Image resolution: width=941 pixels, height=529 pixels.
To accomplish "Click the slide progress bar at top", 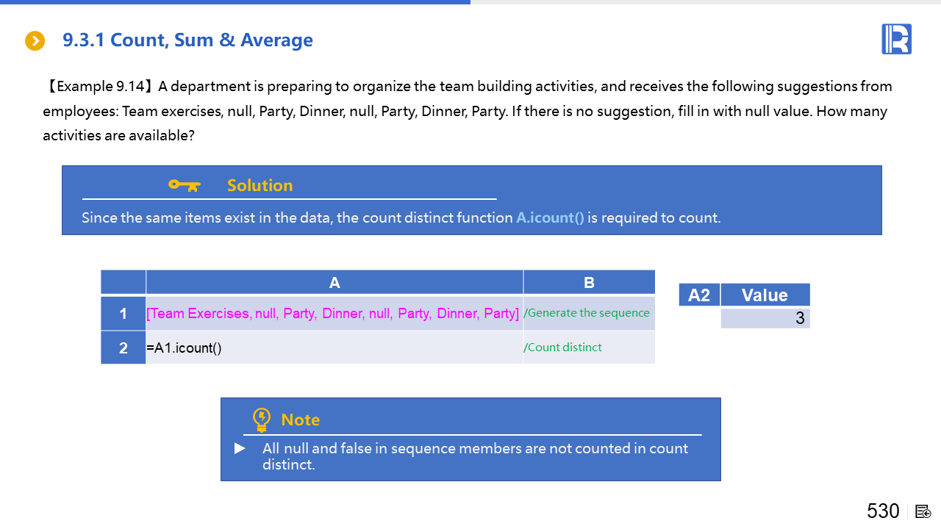I will coord(235,2).
